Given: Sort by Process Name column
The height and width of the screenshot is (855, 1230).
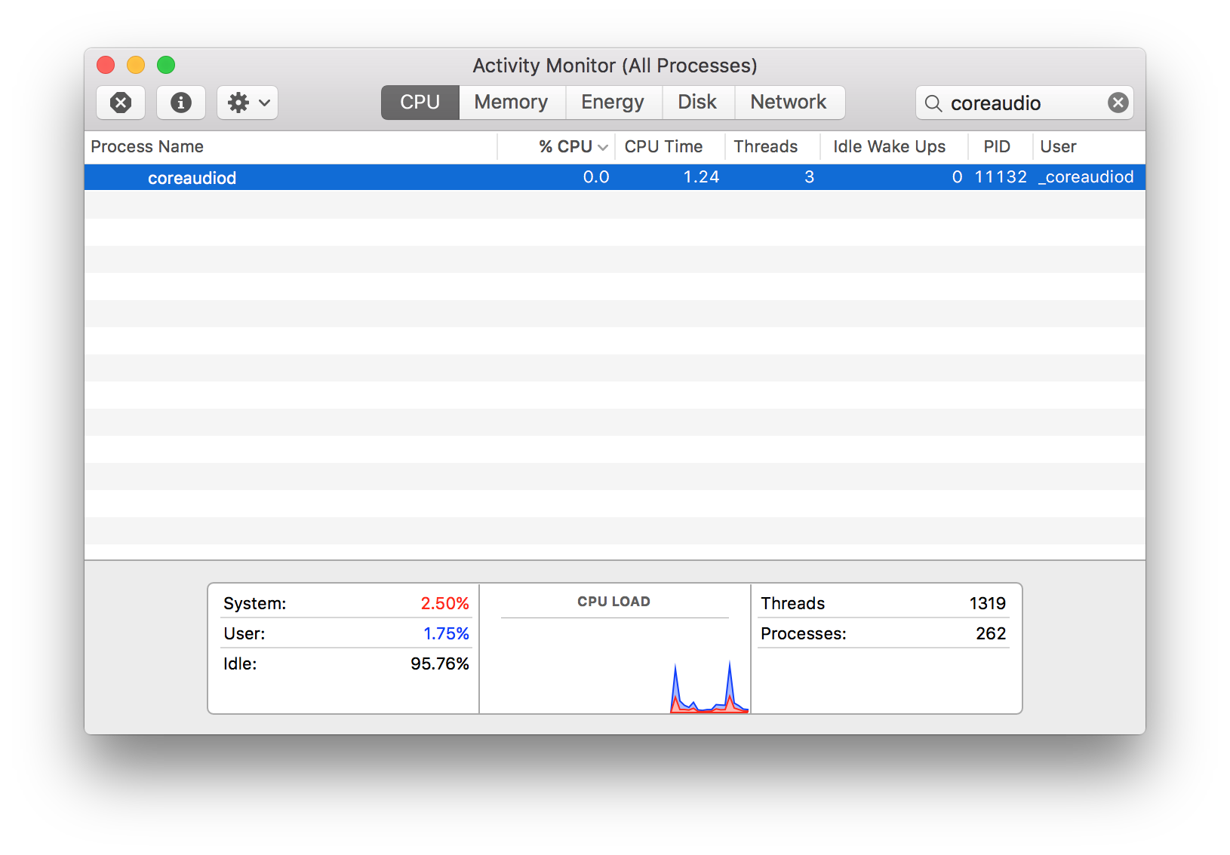Looking at the screenshot, I should pos(291,146).
